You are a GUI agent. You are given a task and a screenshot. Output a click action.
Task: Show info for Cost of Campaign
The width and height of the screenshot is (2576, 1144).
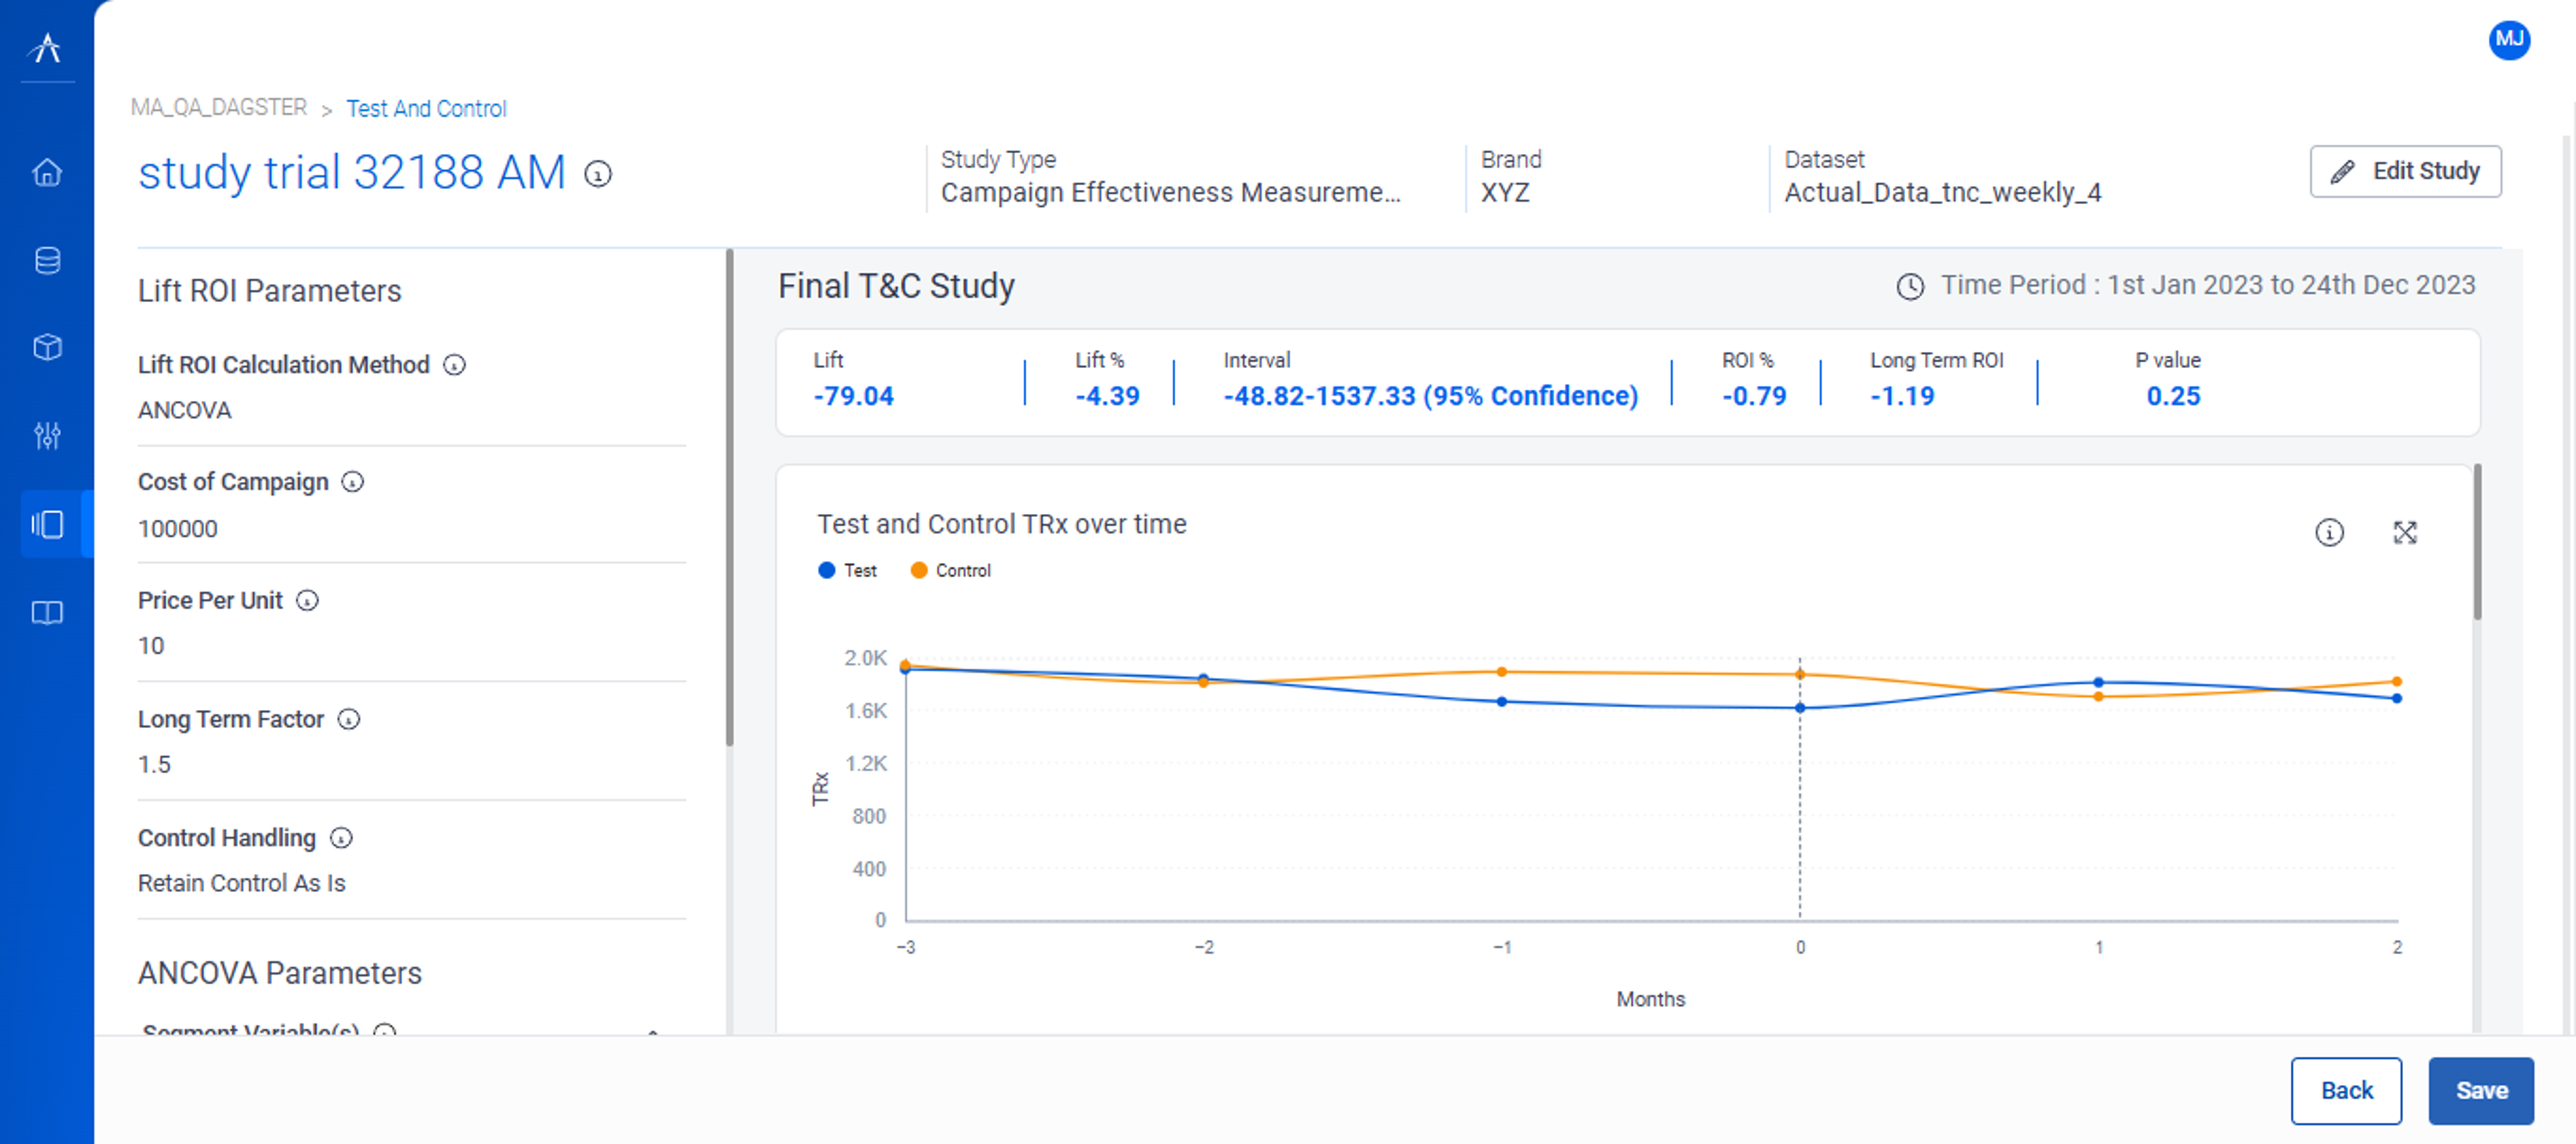tap(352, 482)
